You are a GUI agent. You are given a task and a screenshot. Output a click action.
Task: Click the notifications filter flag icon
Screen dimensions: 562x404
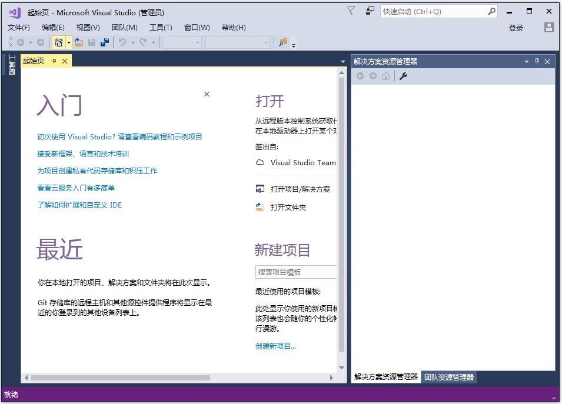[351, 11]
